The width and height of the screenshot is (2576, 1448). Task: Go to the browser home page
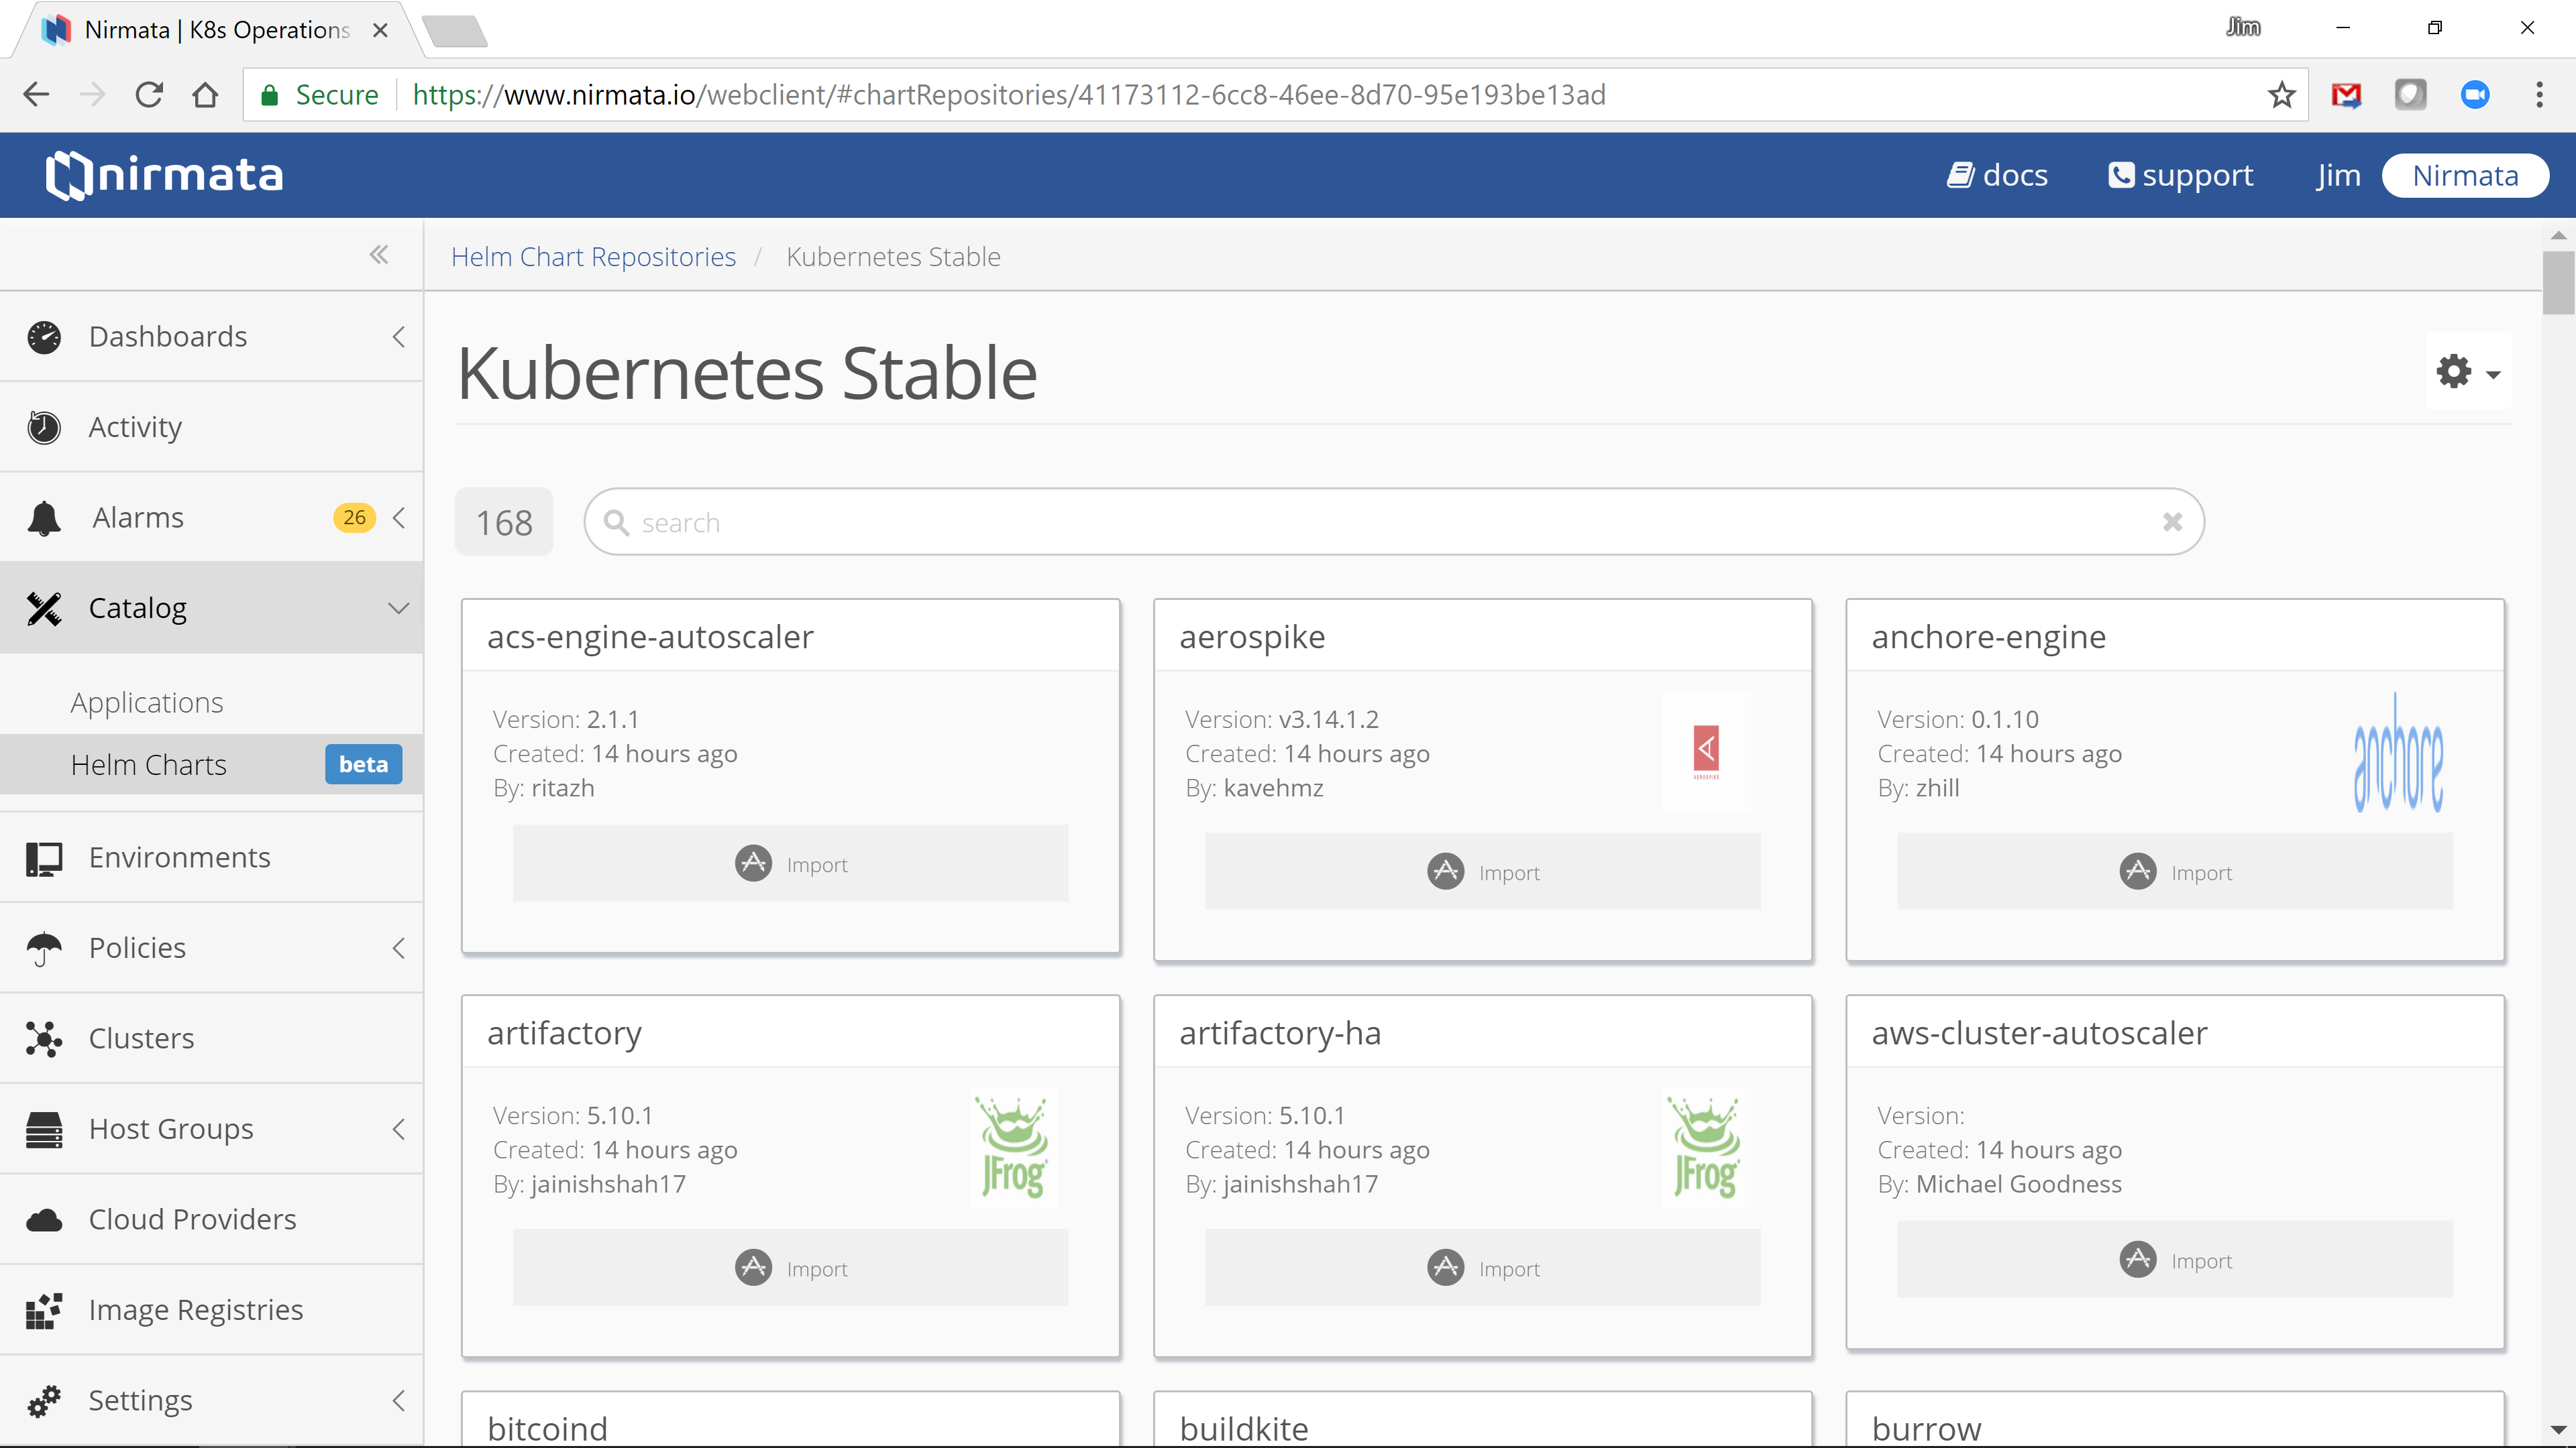205,95
